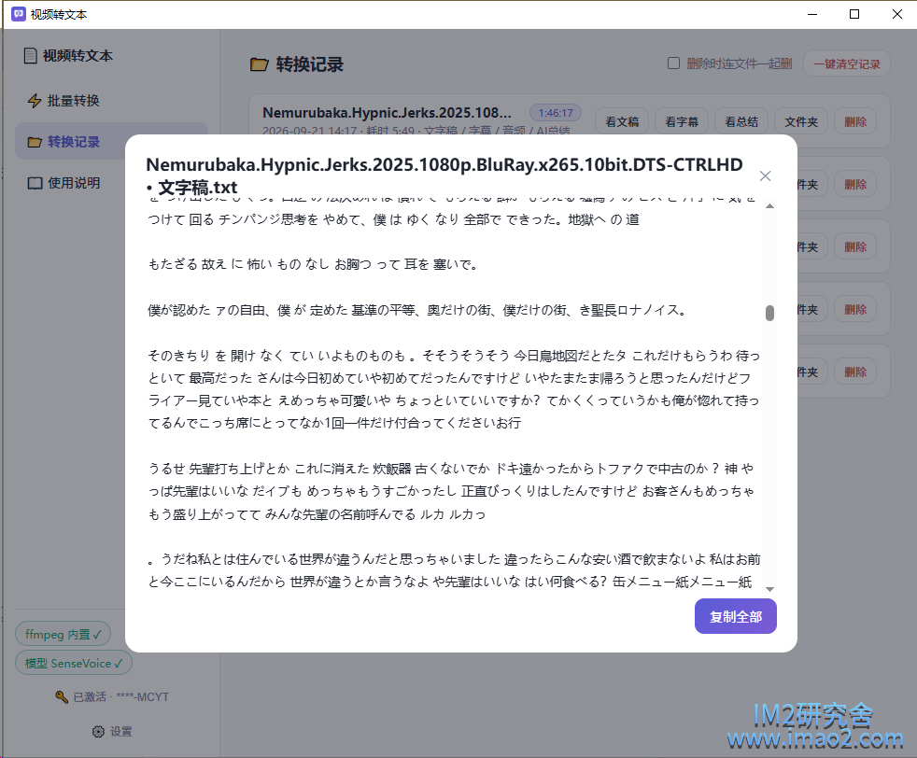The image size is (917, 758).
Task: Click the paragraph starting with うるせ 先輩打ち上げとか
Action: (x=453, y=491)
